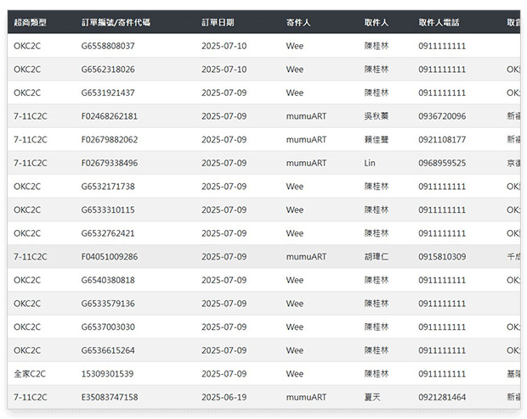
Task: Click order date 2025-06-19
Action: [224, 398]
